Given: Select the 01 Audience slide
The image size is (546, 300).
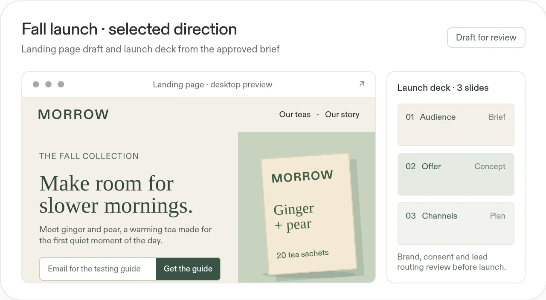Looking at the screenshot, I should point(456,125).
